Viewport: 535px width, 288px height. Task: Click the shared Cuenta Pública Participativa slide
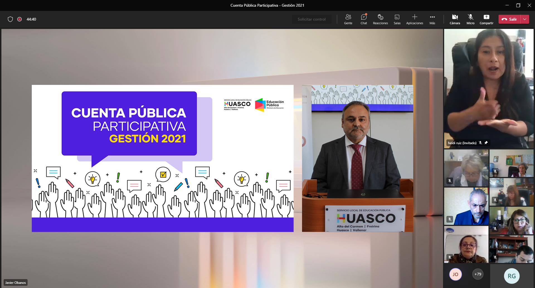[162, 158]
